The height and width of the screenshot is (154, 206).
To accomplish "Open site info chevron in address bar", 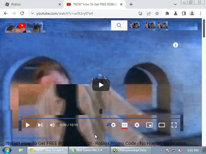I will tap(32, 13).
